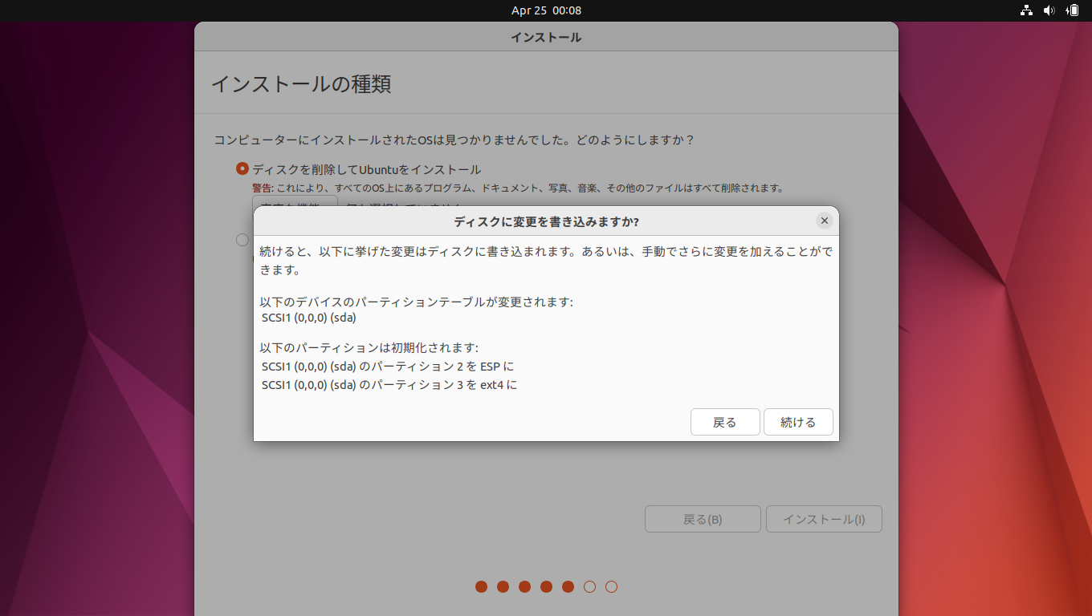Open the network status icon in the top bar
This screenshot has height=616, width=1092.
pos(1026,10)
